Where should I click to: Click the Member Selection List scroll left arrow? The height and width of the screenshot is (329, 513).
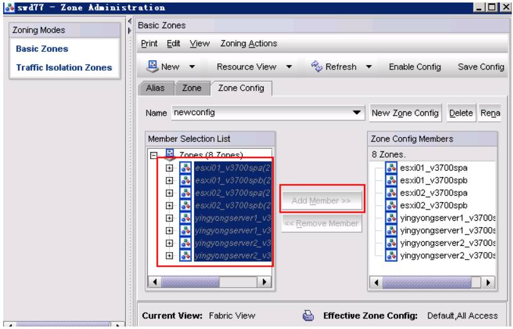pos(155,282)
